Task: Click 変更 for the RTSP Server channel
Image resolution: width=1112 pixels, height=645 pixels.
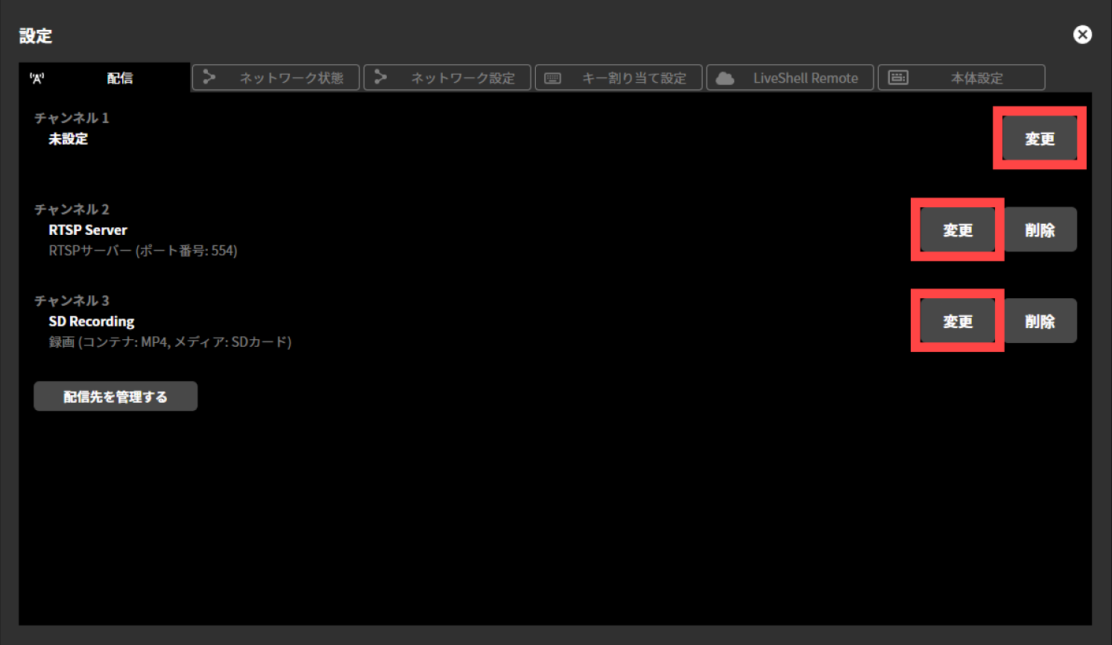Action: (x=957, y=230)
